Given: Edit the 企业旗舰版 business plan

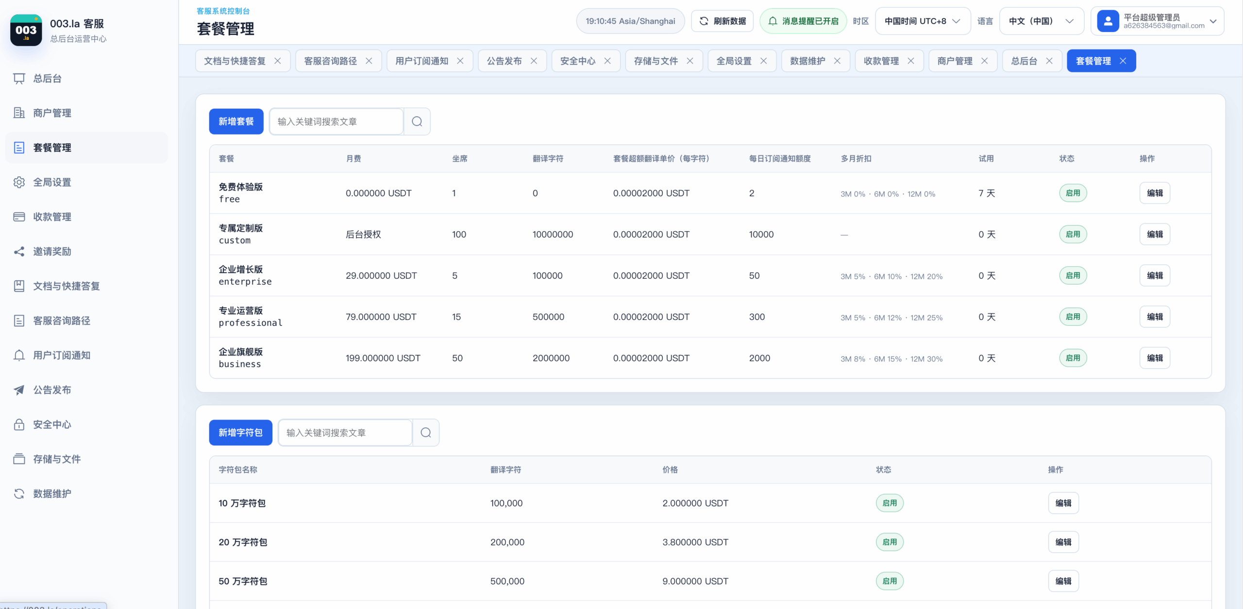Looking at the screenshot, I should tap(1155, 358).
